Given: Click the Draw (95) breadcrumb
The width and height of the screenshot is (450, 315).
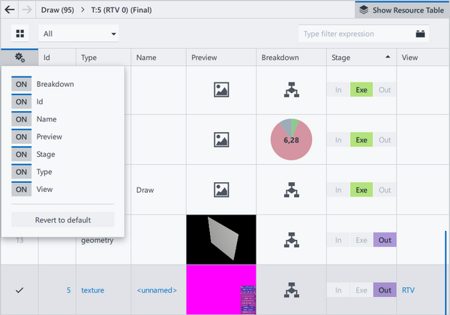Looking at the screenshot, I should click(58, 10).
